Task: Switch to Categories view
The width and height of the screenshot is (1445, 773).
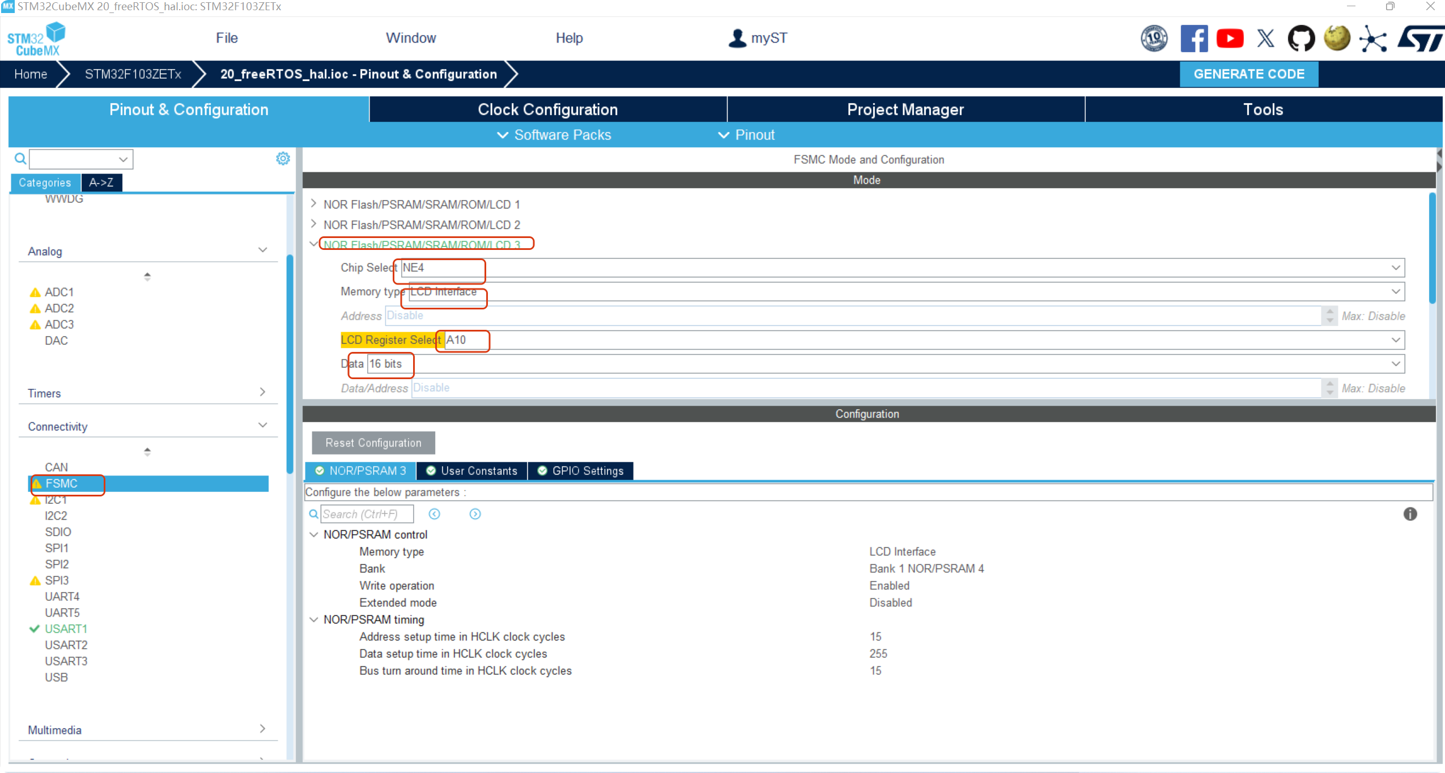Action: pyautogui.click(x=45, y=182)
